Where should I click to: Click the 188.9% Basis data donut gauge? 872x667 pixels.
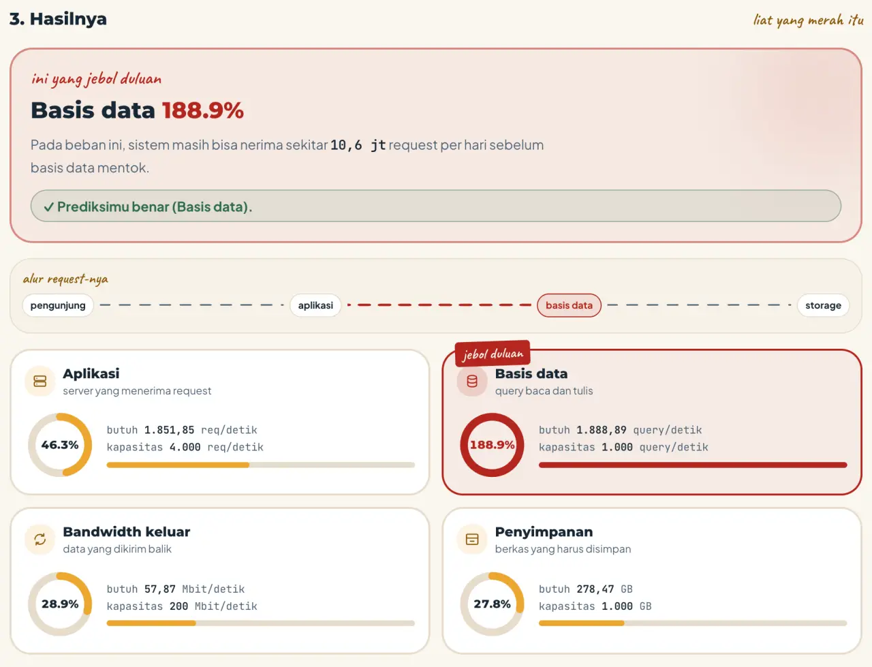tap(492, 445)
